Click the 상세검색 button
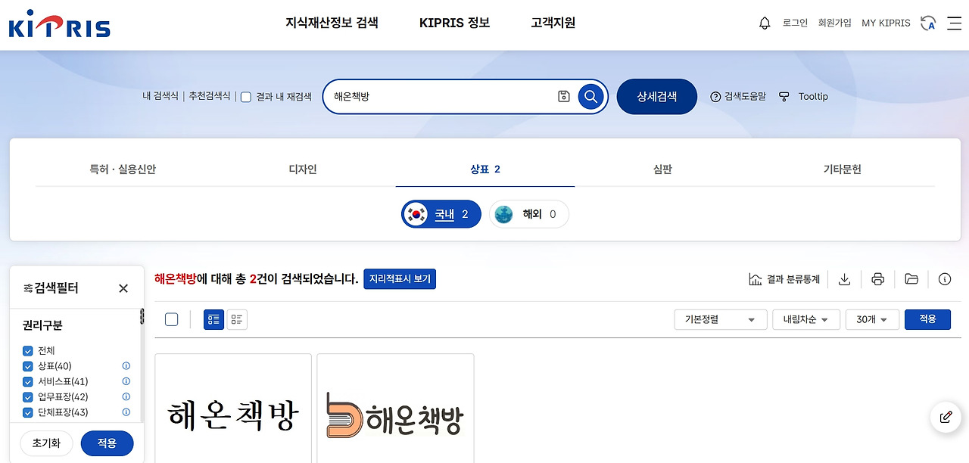This screenshot has height=463, width=969. click(656, 97)
